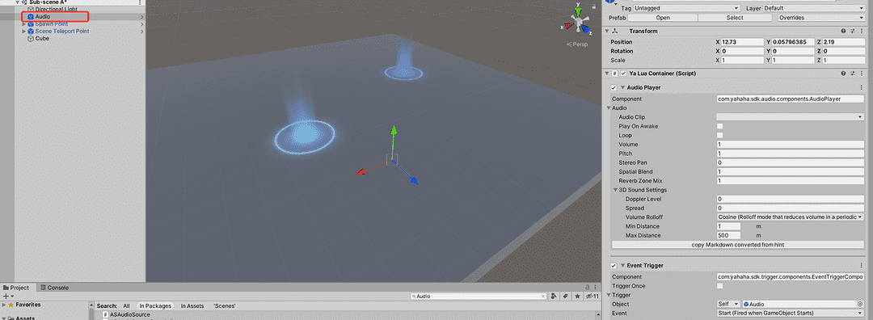Click the Position Y field
873x320 pixels.
(793, 42)
